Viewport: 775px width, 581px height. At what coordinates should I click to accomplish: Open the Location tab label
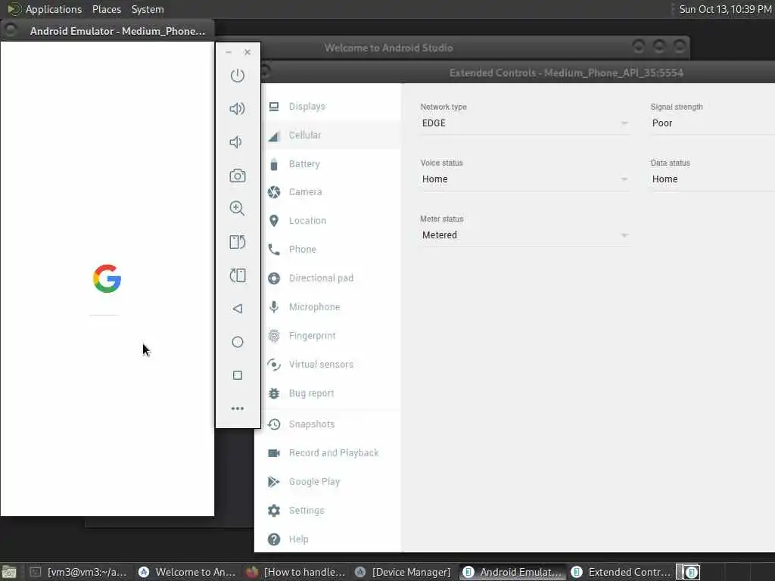pos(307,221)
